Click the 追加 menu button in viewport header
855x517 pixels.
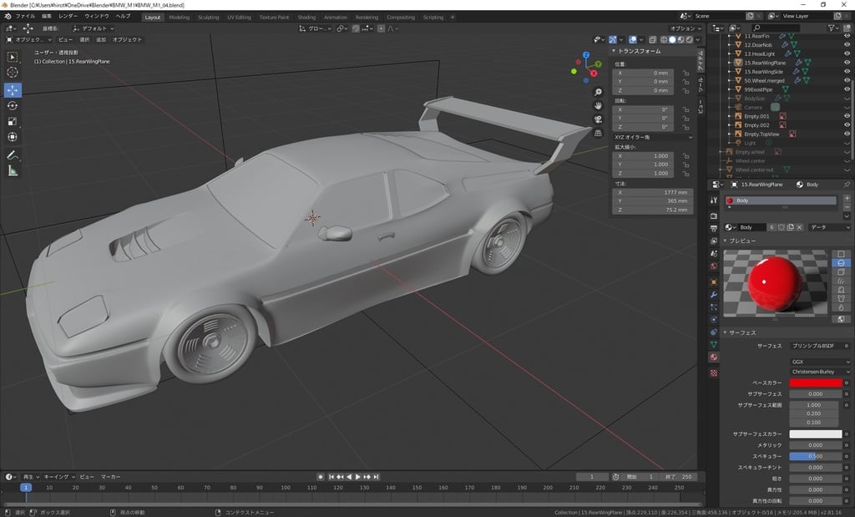pos(101,39)
